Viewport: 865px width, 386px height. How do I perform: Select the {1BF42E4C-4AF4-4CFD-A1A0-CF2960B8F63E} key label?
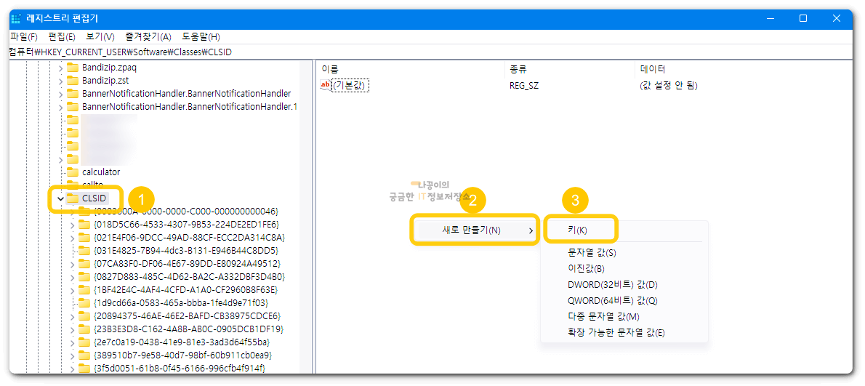coord(186,290)
